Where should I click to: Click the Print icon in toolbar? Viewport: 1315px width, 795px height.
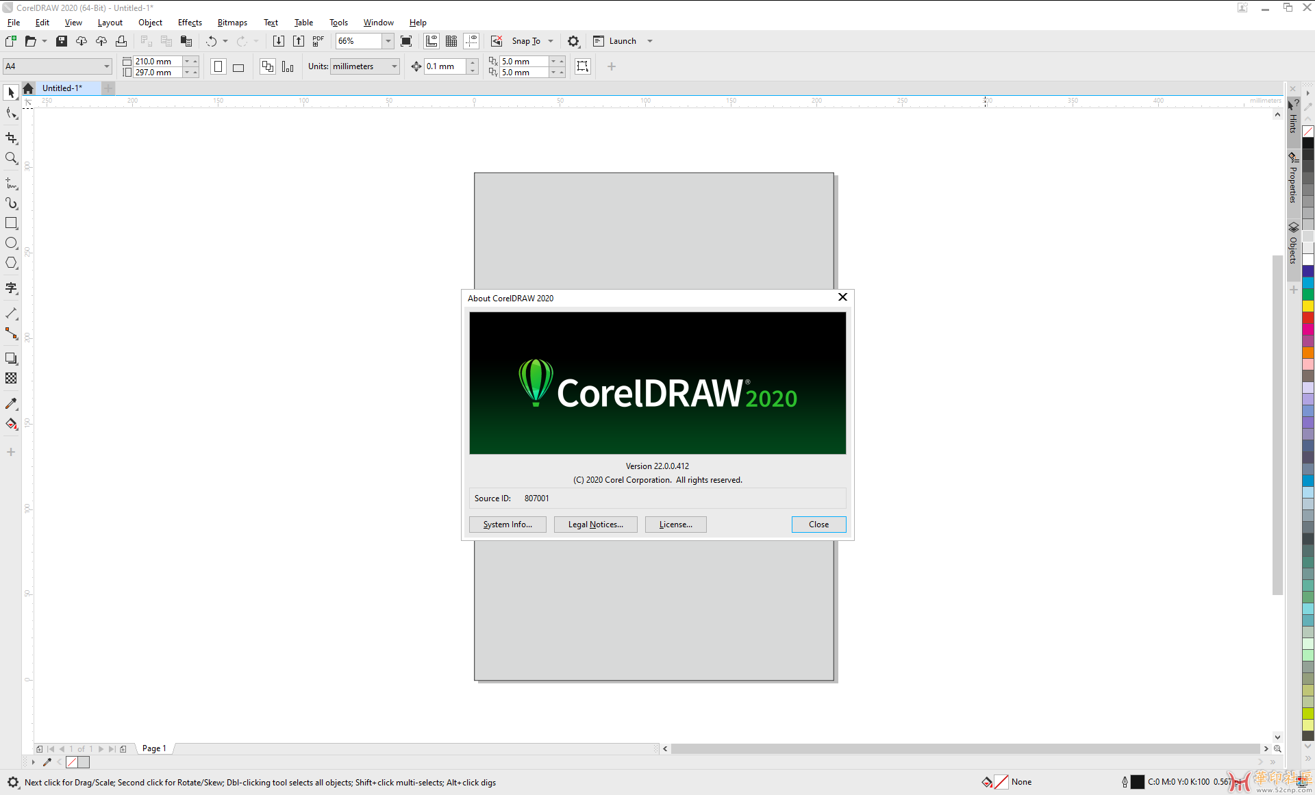point(121,41)
